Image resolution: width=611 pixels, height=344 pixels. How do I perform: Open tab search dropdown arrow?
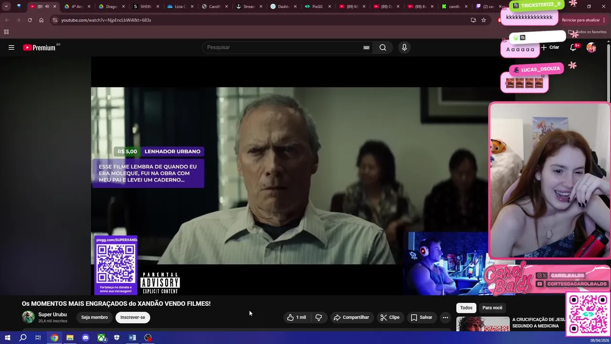(6, 7)
